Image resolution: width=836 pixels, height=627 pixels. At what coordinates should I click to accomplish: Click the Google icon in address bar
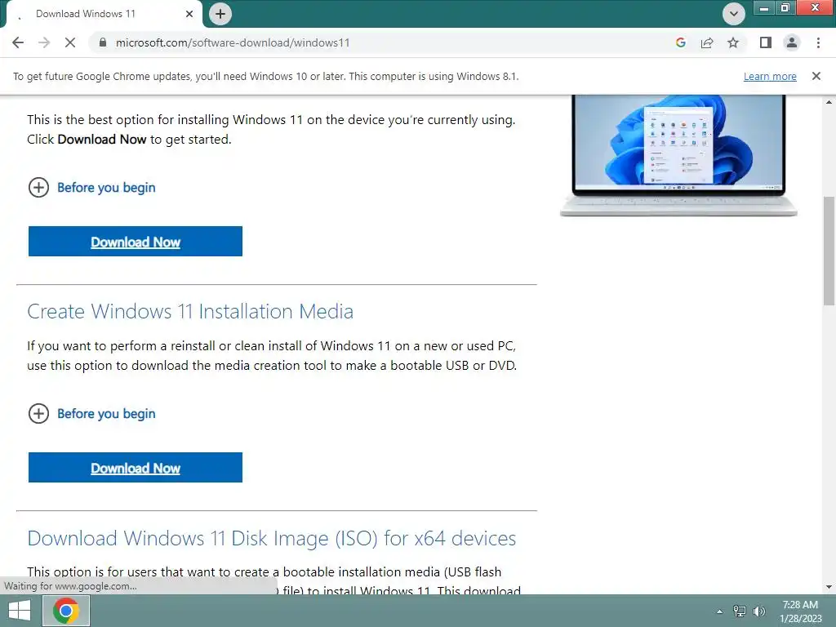680,42
